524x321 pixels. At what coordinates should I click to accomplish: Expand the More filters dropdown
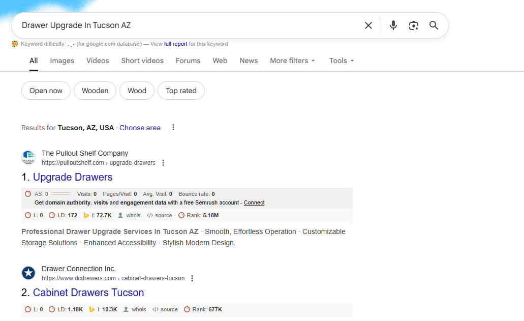click(292, 61)
